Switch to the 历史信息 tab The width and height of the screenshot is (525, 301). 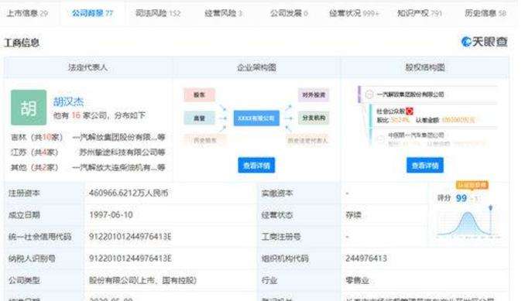[x=486, y=13]
